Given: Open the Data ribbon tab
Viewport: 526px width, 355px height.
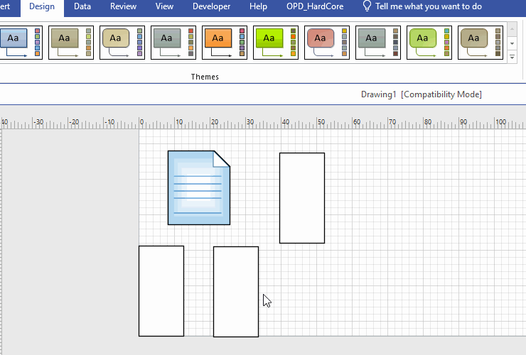Looking at the screenshot, I should pos(82,6).
